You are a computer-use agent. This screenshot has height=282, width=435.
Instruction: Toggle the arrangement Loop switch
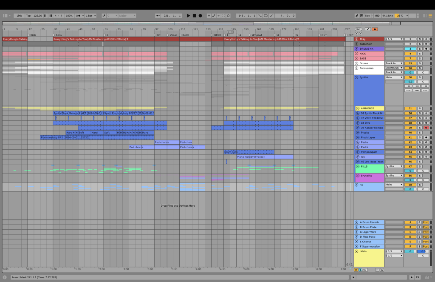266,16
